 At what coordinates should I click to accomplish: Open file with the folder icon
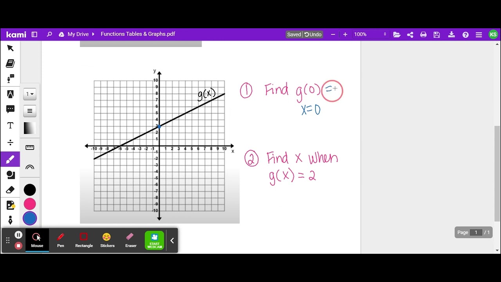tap(397, 34)
